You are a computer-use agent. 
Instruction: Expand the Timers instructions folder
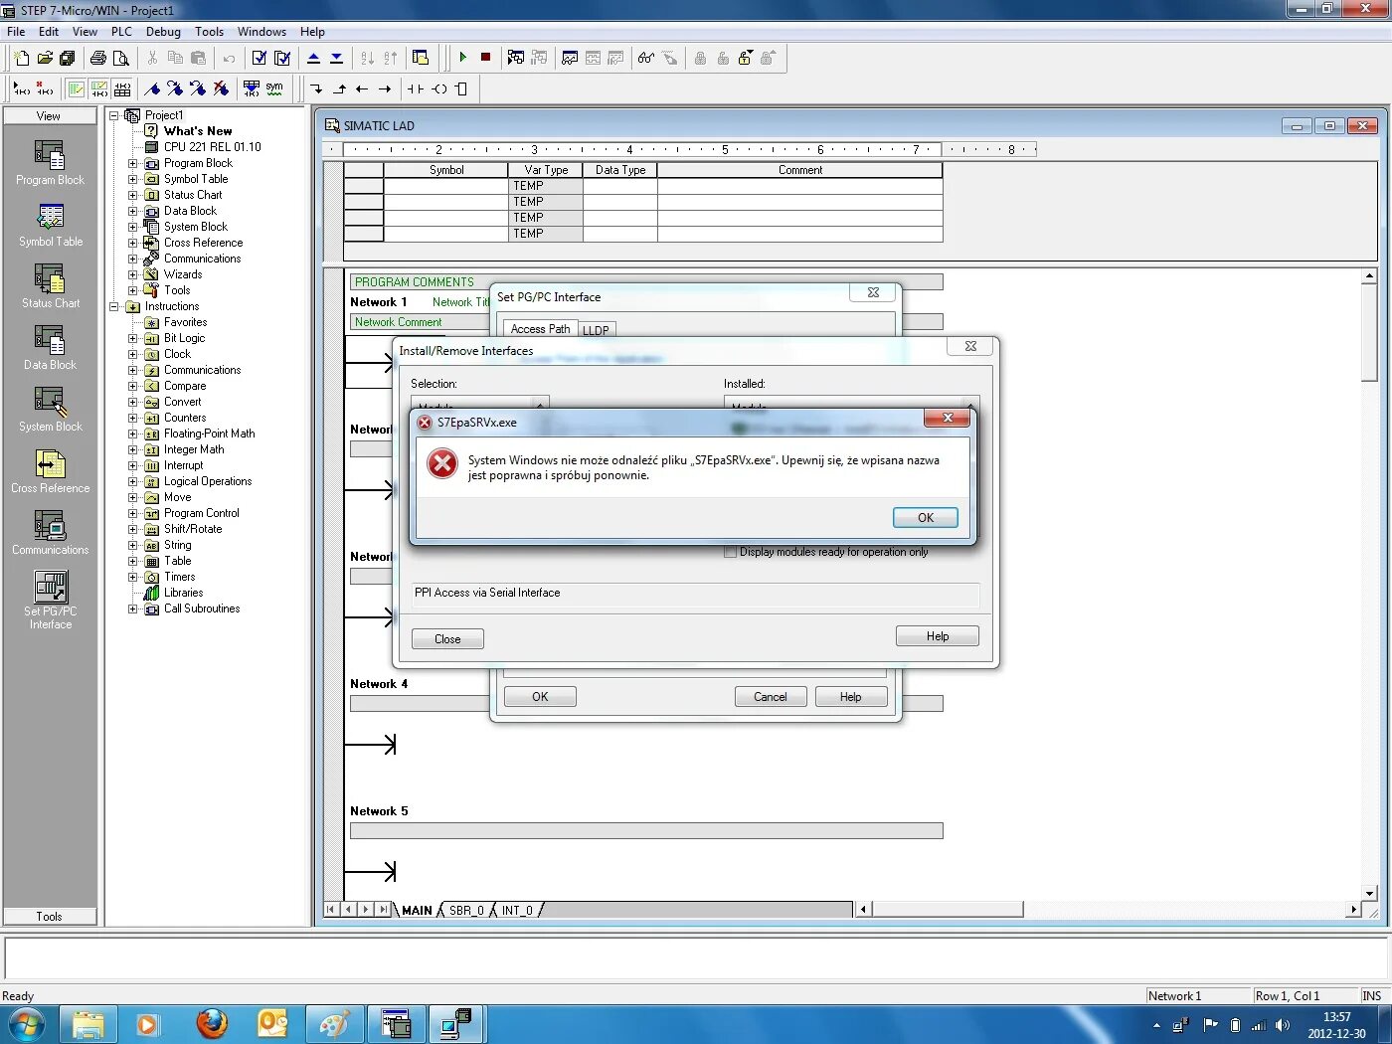pos(132,577)
